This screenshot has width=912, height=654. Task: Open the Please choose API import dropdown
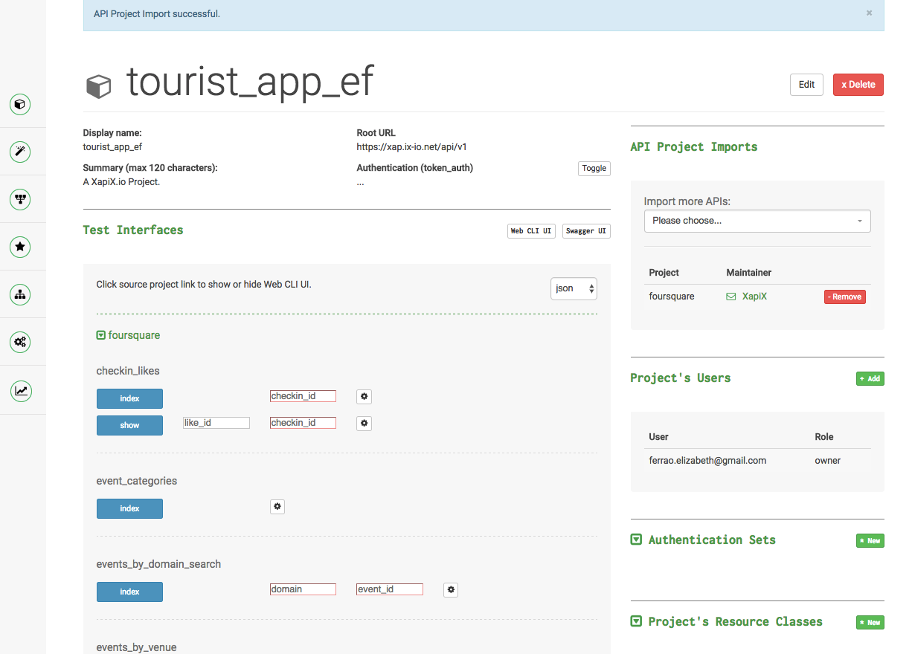click(x=757, y=221)
